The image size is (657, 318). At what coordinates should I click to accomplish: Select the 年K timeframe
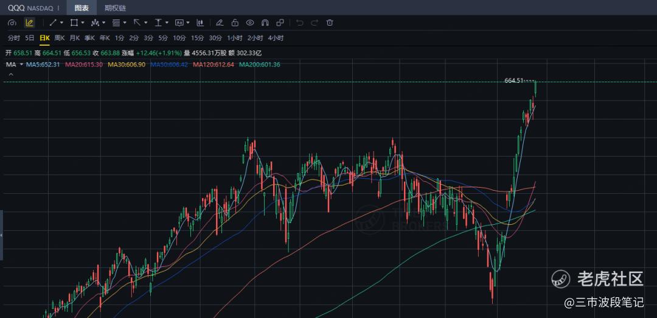105,38
